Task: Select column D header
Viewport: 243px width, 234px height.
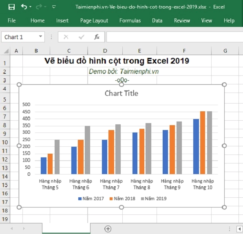Action: point(105,51)
